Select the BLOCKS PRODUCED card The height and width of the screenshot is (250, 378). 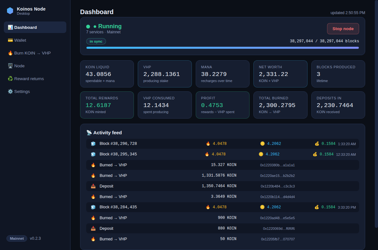point(338,74)
